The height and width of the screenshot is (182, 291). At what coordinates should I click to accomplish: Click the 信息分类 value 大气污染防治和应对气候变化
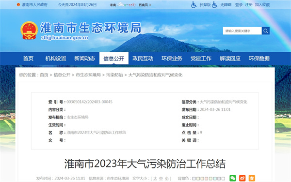point(224,102)
